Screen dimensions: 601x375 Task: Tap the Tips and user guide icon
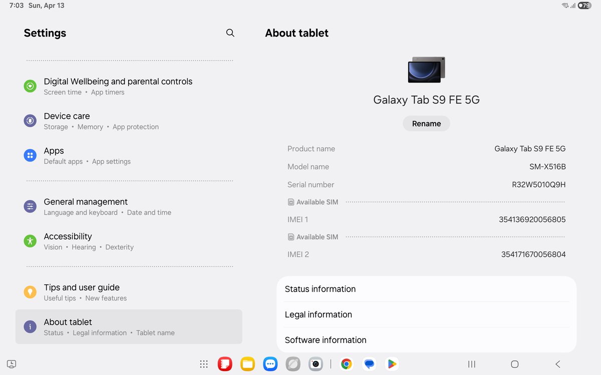pyautogui.click(x=30, y=292)
